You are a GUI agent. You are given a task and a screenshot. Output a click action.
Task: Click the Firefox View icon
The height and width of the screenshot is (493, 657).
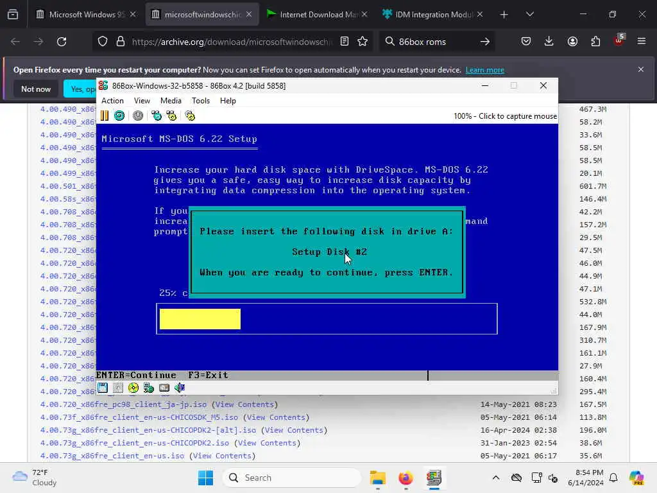pos(13,15)
